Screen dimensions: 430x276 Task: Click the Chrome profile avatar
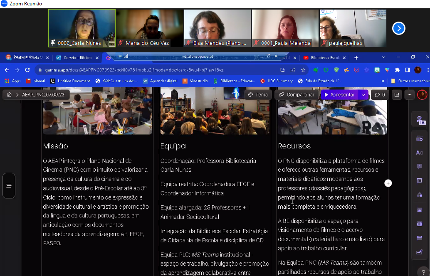tap(418, 70)
